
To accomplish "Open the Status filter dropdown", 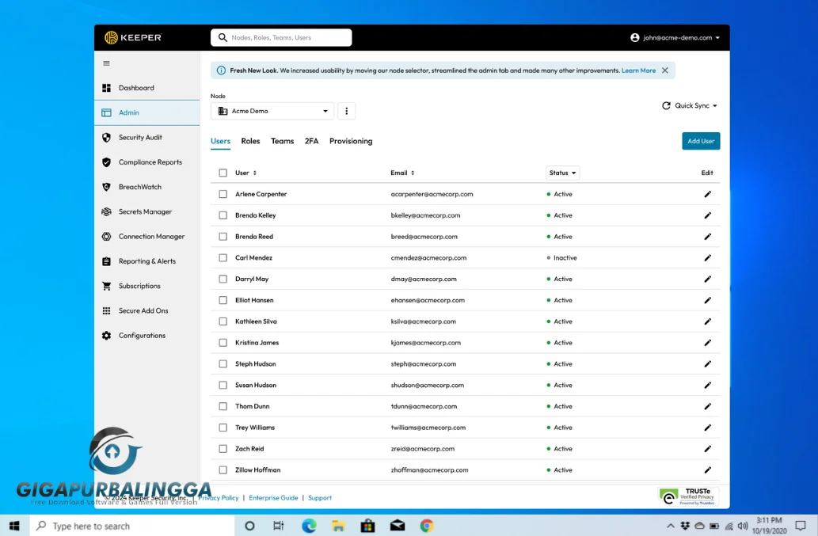I will 563,173.
